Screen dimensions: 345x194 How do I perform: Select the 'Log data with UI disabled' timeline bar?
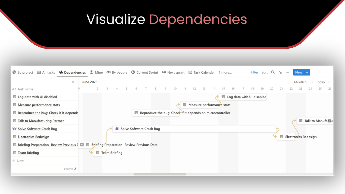pos(243,97)
